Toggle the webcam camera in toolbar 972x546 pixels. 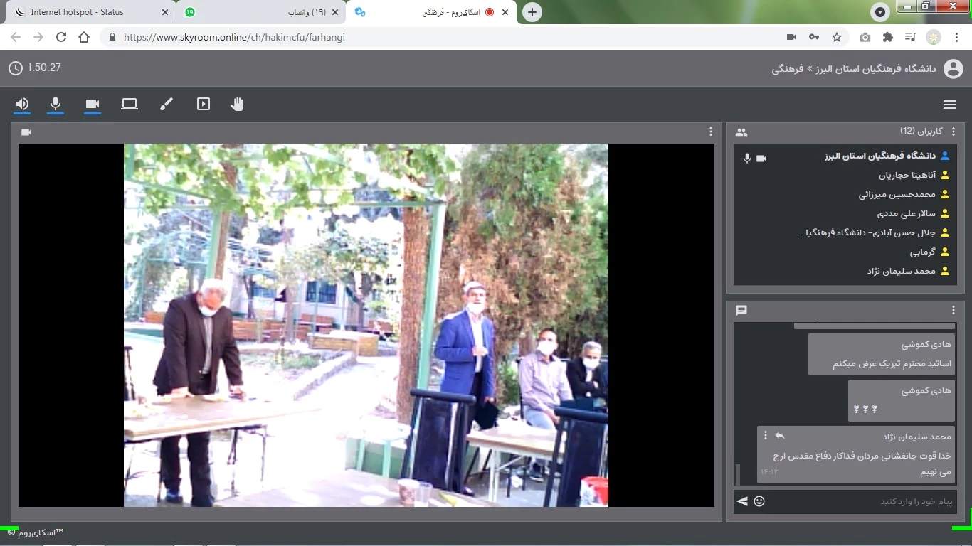click(93, 105)
